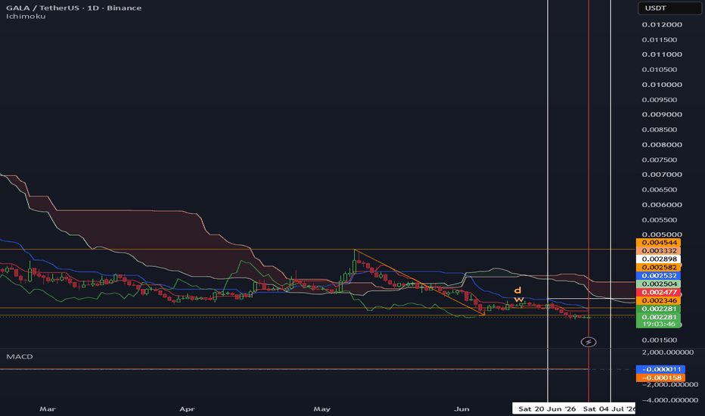Click the 0.003332 price label
The height and width of the screenshot is (416, 705).
click(x=659, y=250)
